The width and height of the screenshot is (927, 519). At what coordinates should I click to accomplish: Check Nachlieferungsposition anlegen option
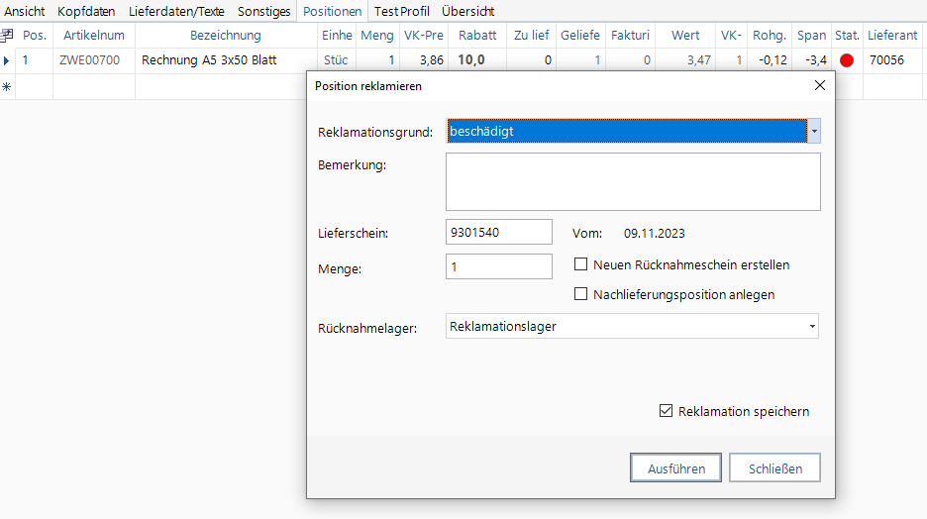(581, 294)
